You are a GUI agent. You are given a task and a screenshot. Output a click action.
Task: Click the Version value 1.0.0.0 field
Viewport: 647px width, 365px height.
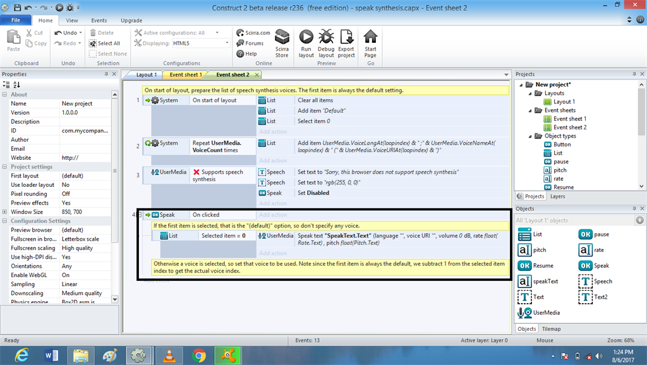[85, 112]
